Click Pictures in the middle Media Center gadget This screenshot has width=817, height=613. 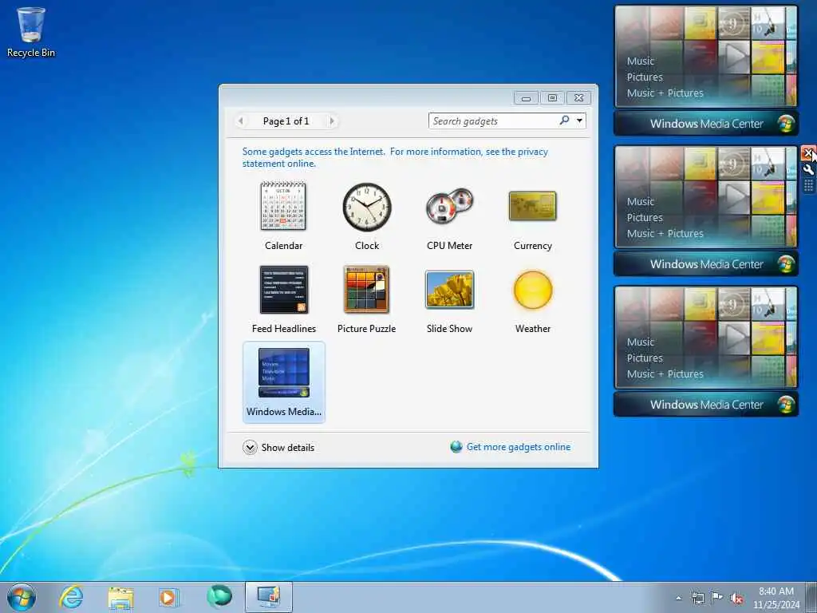tap(645, 217)
